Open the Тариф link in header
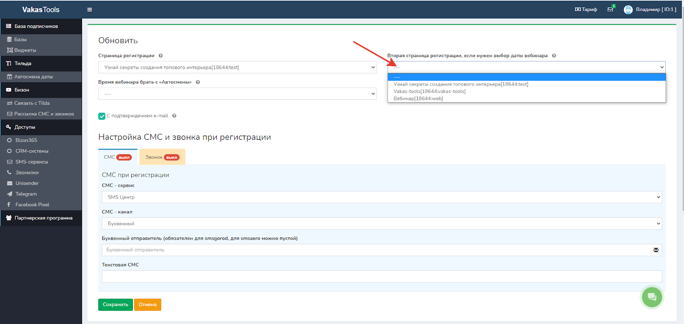 coord(586,9)
